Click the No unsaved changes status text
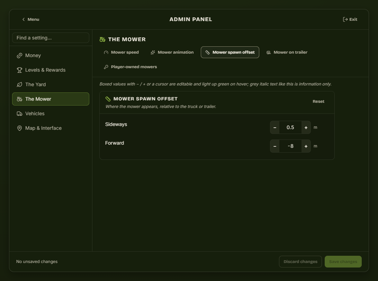Image resolution: width=378 pixels, height=281 pixels. pyautogui.click(x=37, y=262)
